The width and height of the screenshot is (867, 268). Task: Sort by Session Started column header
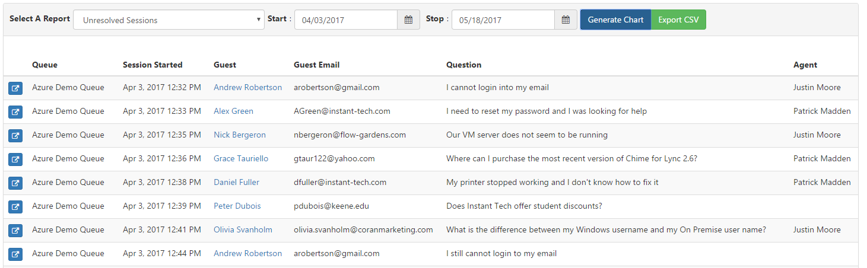tap(153, 65)
